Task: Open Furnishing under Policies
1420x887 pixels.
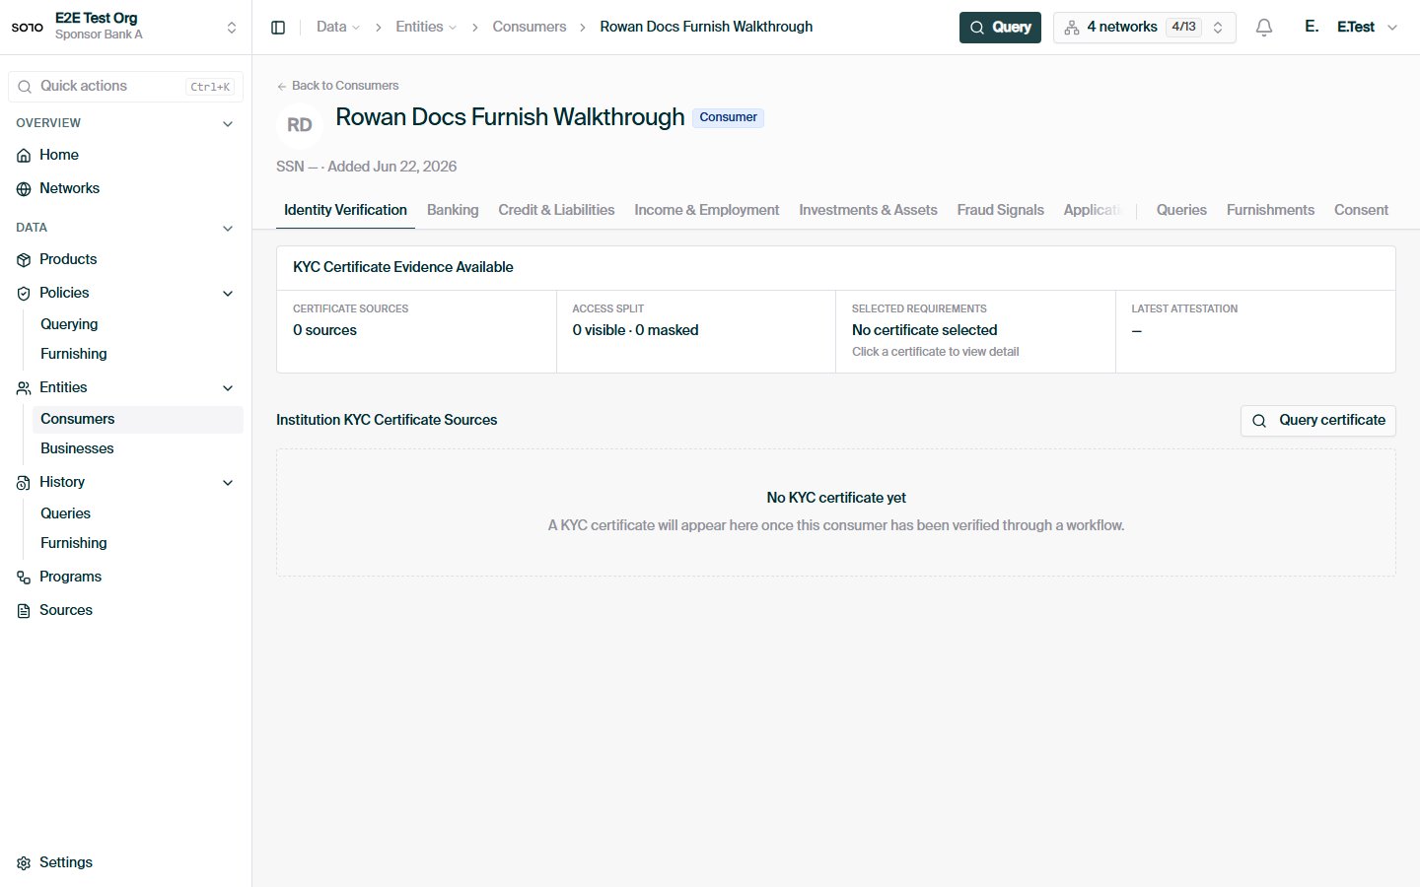Action: pos(138,355)
